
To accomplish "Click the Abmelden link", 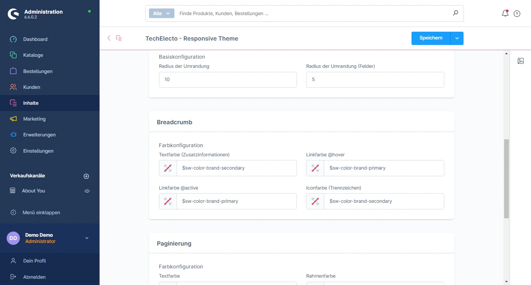I will click(34, 277).
